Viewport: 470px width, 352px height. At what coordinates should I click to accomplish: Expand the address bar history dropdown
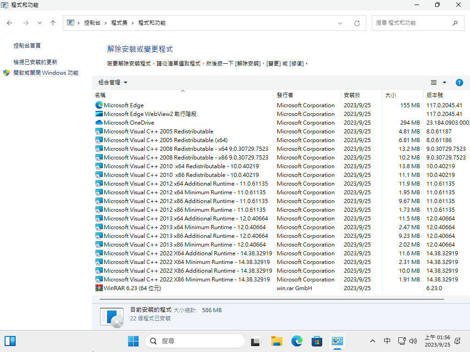340,23
